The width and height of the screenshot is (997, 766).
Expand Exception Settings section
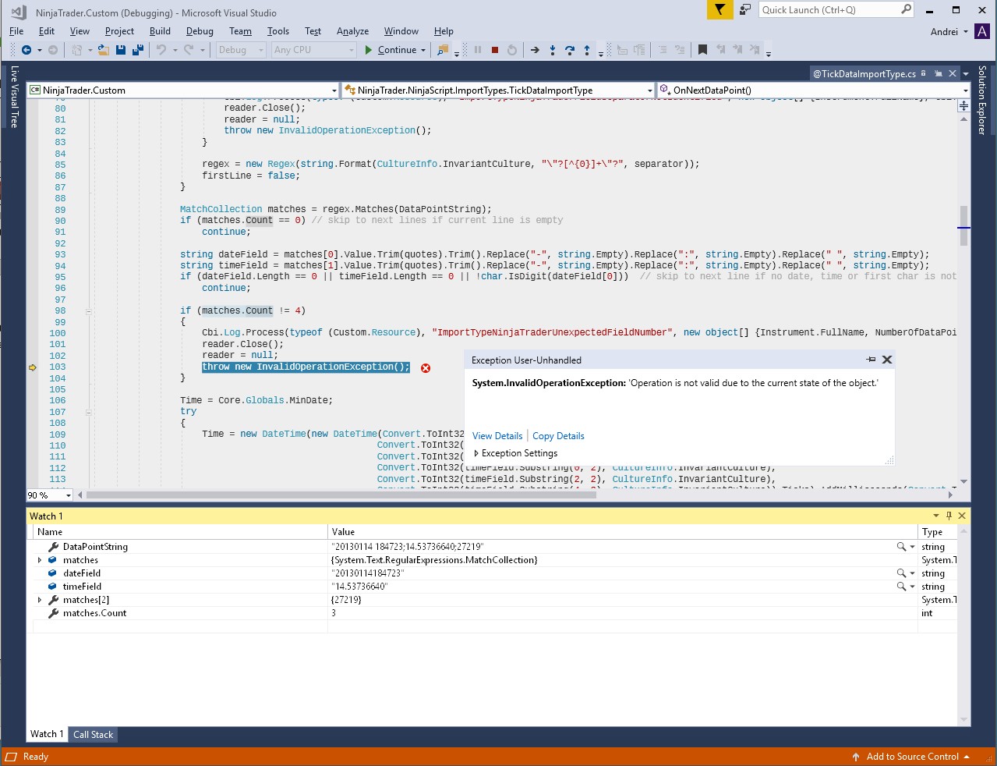(x=476, y=453)
